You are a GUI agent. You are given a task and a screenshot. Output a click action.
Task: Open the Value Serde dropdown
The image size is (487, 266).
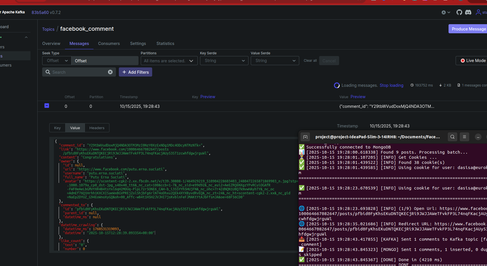275,61
